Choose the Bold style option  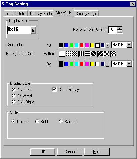pyautogui.click(x=37, y=121)
